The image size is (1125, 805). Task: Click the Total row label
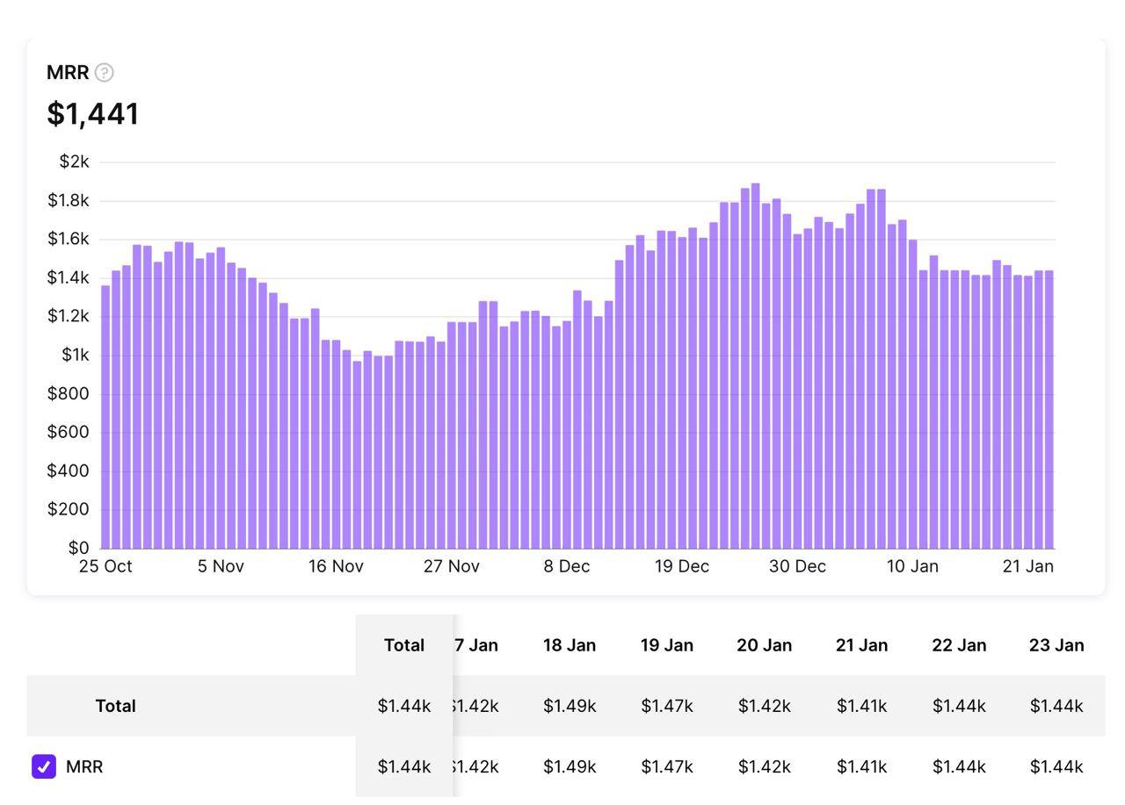115,706
